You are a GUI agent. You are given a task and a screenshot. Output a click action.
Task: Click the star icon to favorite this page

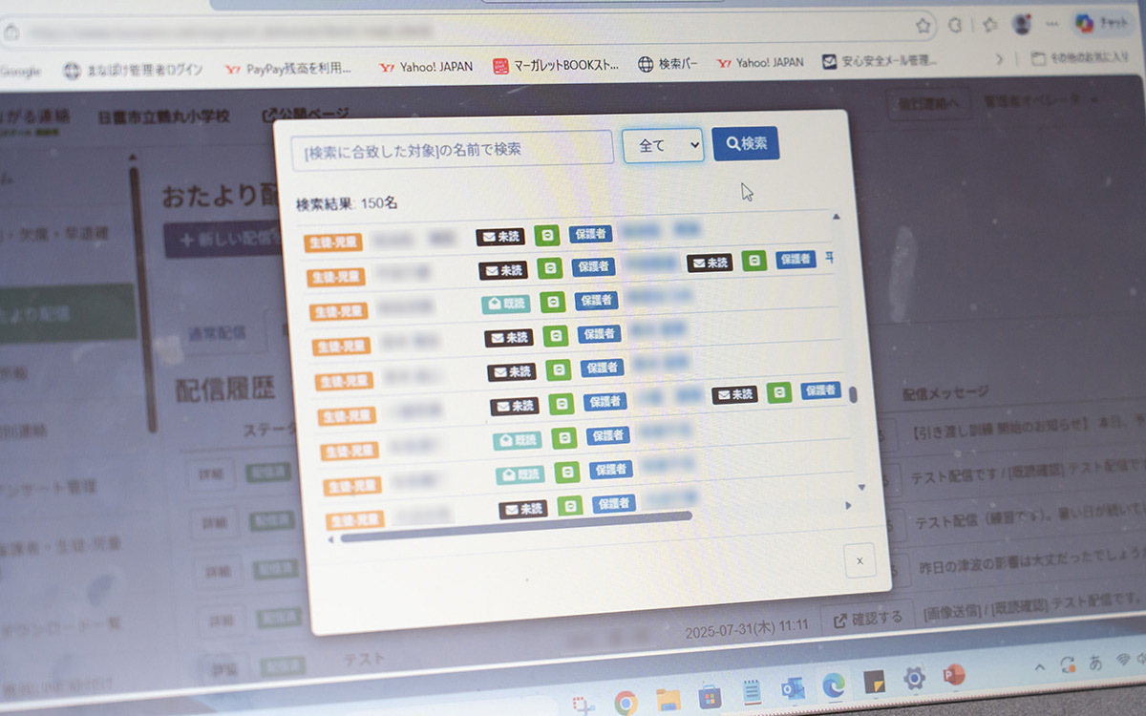point(923,25)
